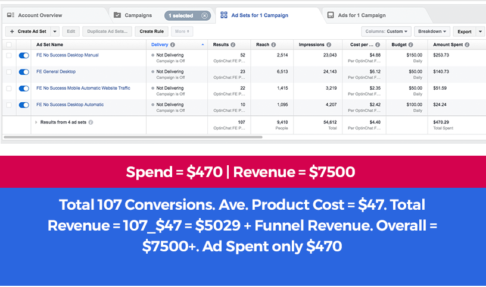Click the Create Rule button
This screenshot has height=287, width=486.
point(151,31)
